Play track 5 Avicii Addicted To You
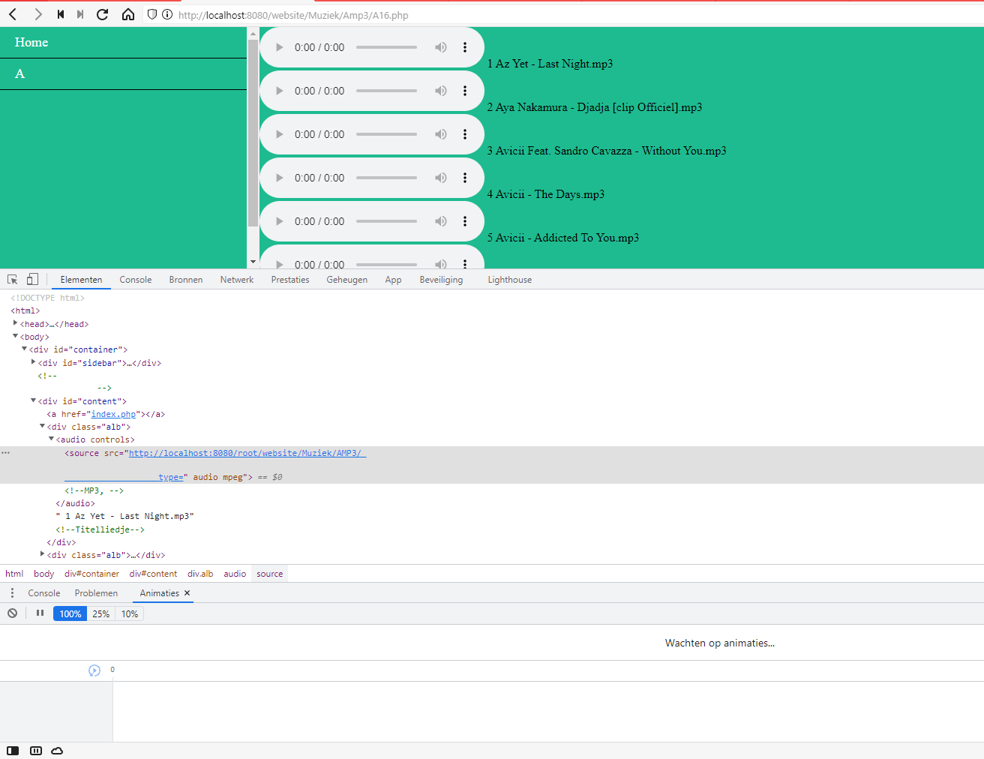 (279, 221)
